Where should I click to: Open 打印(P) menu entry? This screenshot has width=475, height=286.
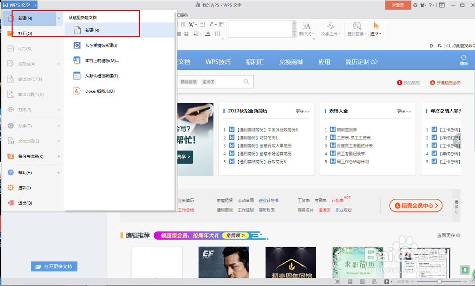tap(32, 110)
